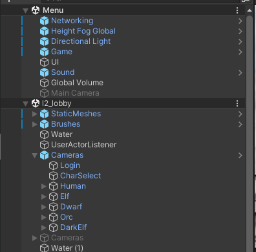Click the DarkElf object cube icon
256x252 pixels.
point(53,227)
